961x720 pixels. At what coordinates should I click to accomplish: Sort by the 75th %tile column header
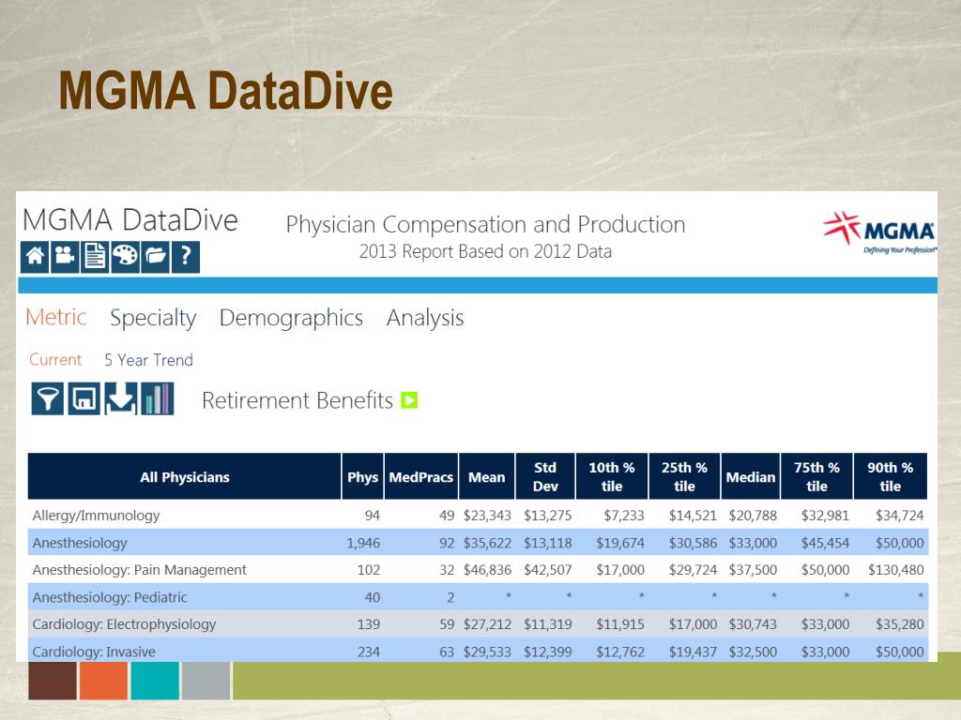point(817,476)
